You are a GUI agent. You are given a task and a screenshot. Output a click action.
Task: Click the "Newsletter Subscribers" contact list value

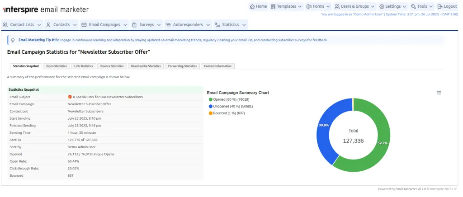point(85,112)
